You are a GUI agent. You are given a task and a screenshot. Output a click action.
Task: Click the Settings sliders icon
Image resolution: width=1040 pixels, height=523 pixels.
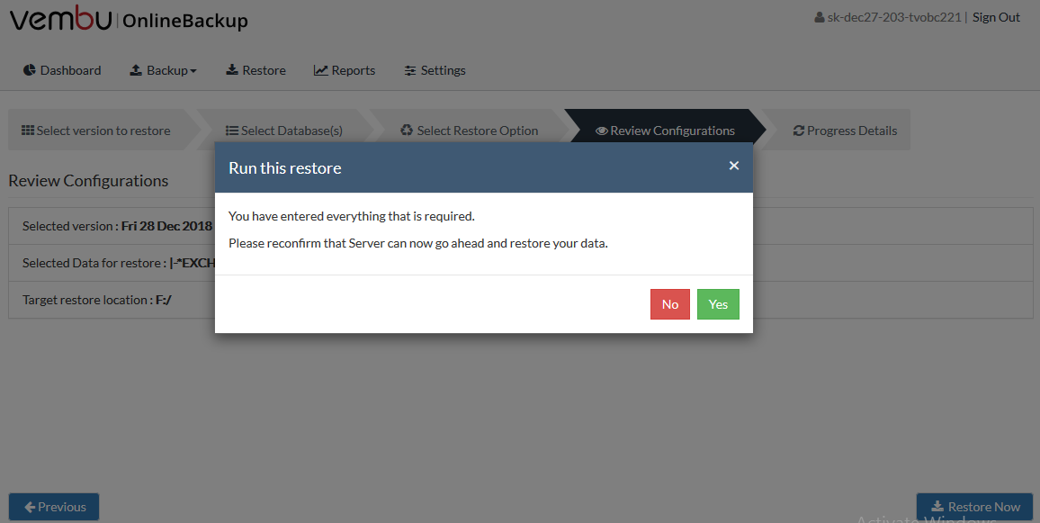pos(410,71)
